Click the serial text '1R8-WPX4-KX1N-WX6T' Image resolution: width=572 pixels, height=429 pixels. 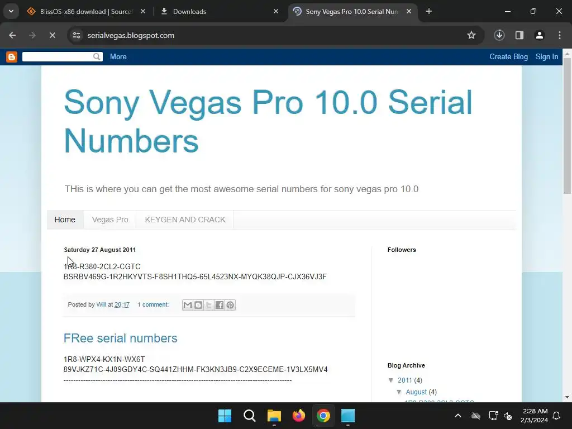[104, 359]
